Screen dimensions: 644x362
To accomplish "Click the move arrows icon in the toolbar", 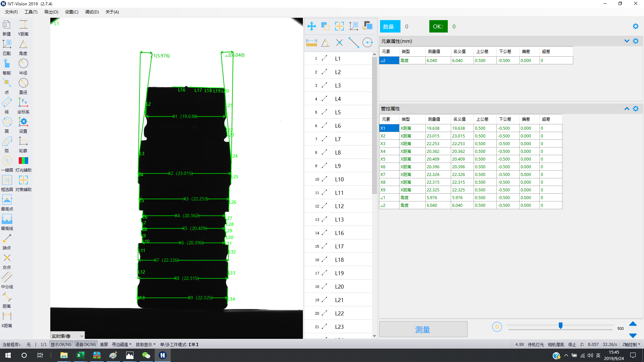I will (x=312, y=26).
